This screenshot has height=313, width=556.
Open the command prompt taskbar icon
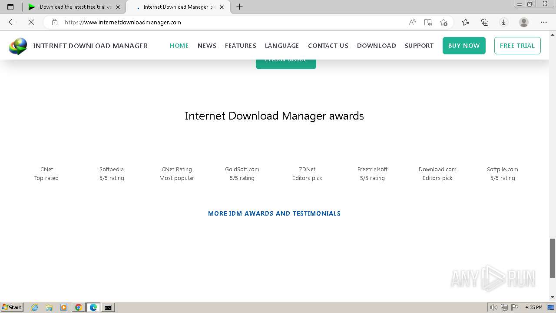108,307
